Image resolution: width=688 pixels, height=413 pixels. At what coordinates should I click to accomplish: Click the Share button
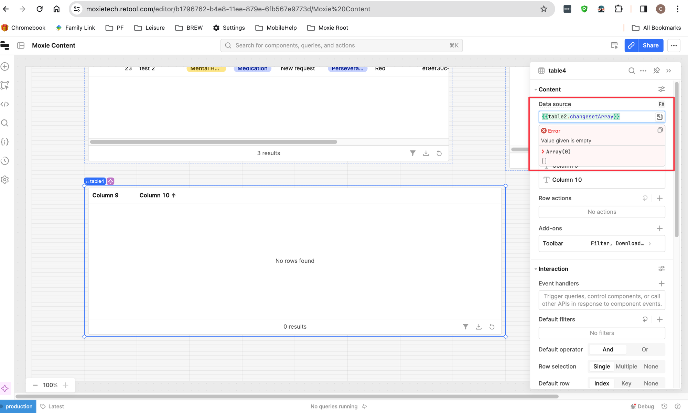click(650, 45)
